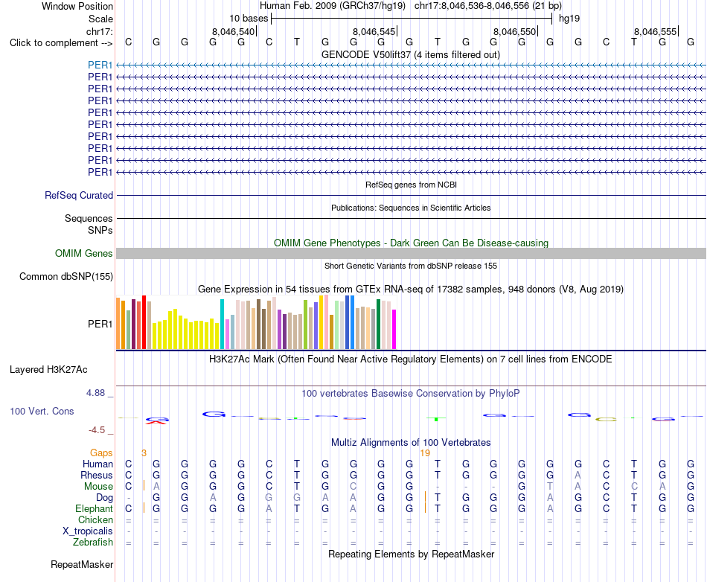Open the H3K27Ac Mark ENCODE track title
707x582 pixels.
click(411, 359)
